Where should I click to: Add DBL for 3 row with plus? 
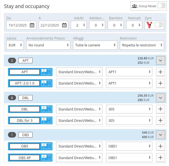[x=160, y=120]
